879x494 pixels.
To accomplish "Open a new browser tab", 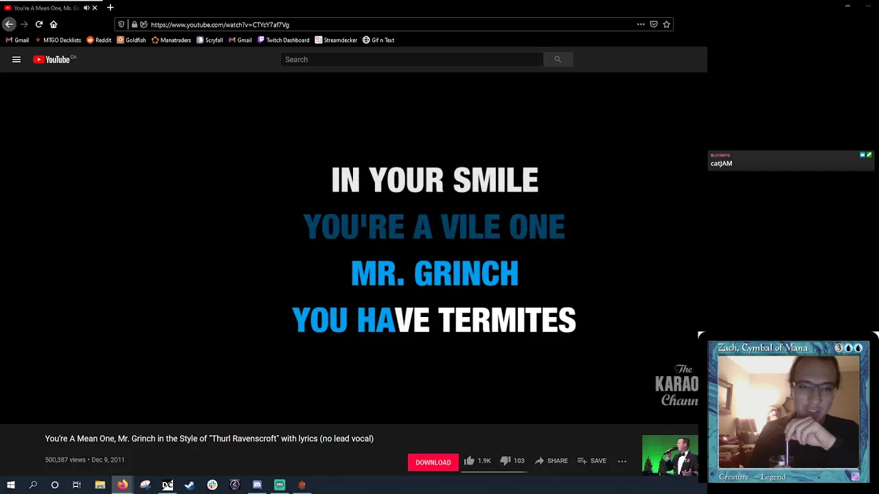I will 110,8.
